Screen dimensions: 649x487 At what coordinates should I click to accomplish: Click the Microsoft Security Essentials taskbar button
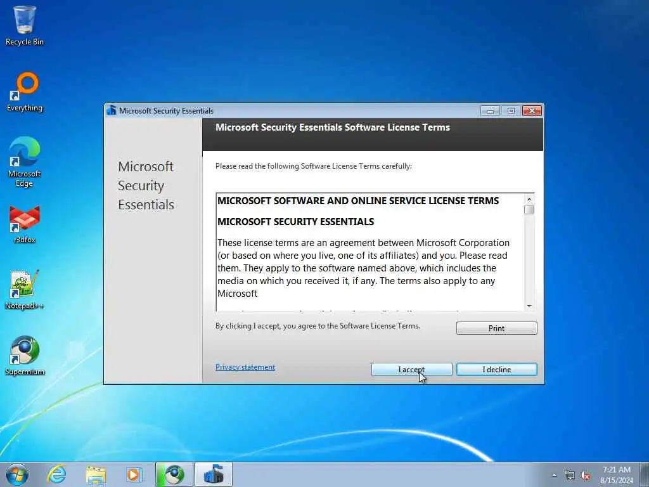[214, 474]
